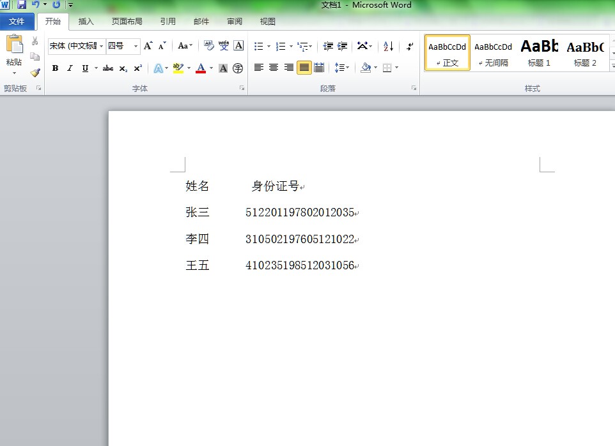Toggle Italic formatting
615x446 pixels.
pyautogui.click(x=70, y=68)
